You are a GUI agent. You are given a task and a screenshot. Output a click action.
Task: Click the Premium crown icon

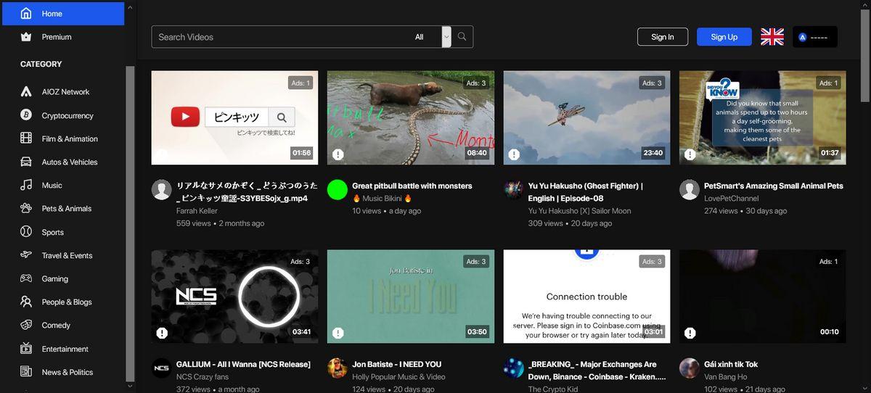[x=26, y=37]
